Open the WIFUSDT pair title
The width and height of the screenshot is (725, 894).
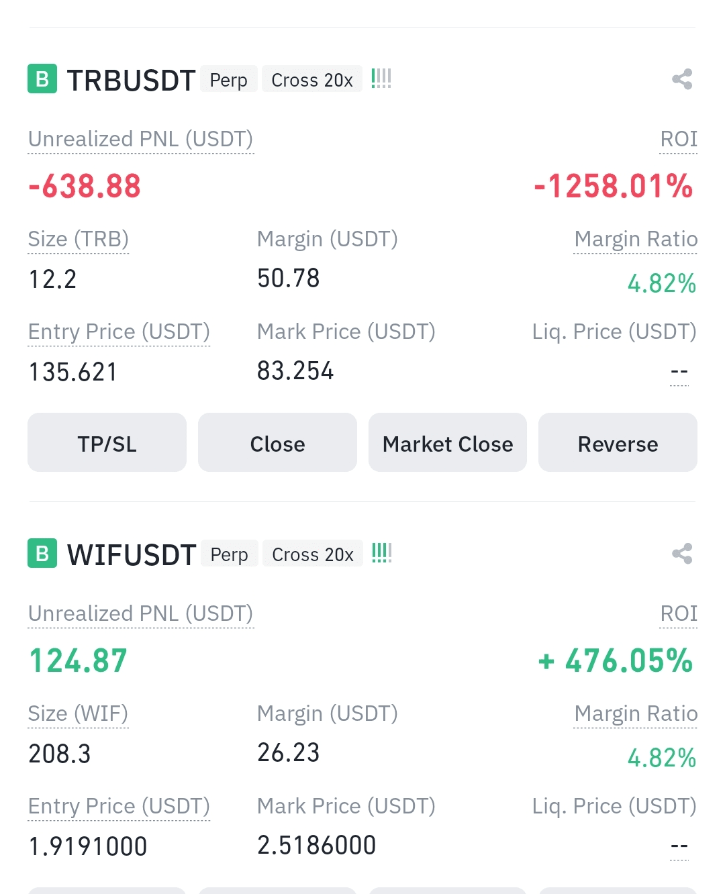(132, 554)
